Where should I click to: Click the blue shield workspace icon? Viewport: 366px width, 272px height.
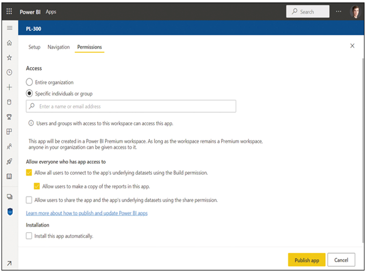click(10, 212)
